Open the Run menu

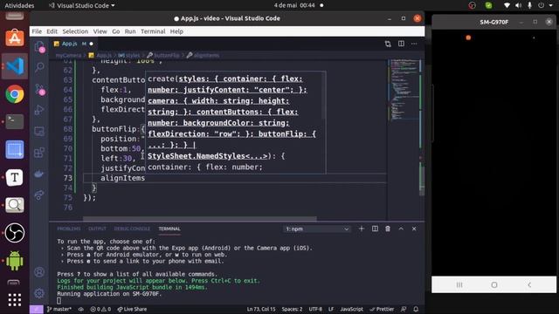click(130, 31)
